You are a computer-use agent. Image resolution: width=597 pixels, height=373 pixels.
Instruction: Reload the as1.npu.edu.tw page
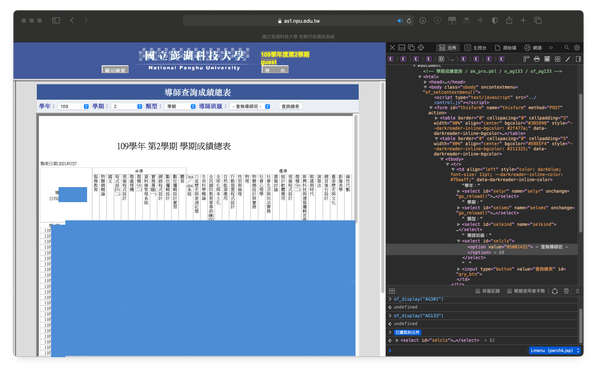tap(409, 21)
